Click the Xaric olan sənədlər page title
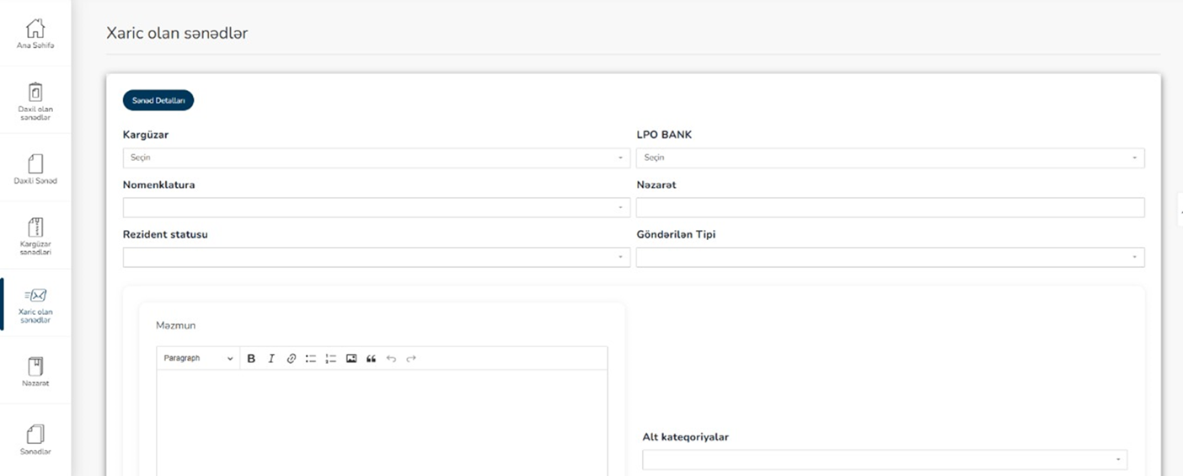 tap(177, 34)
